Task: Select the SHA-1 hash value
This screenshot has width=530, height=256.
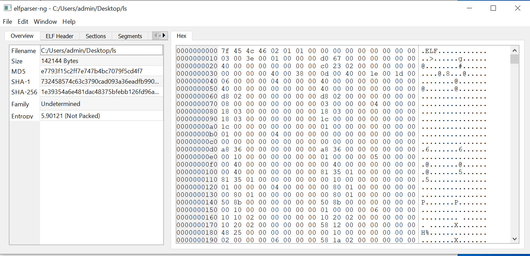Action: (101, 82)
